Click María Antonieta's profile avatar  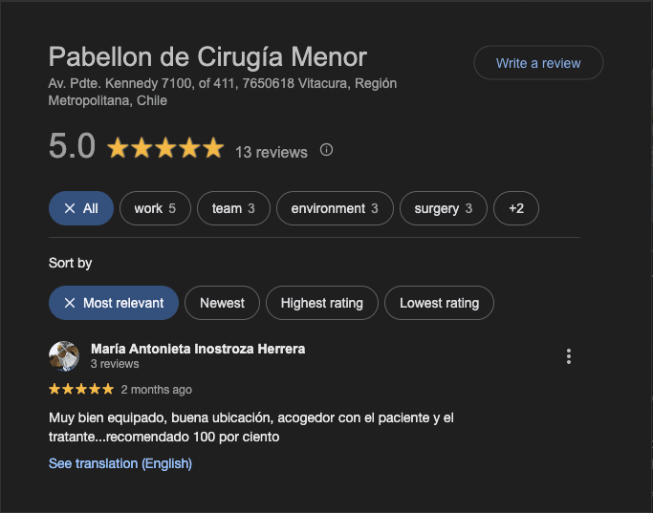click(64, 356)
